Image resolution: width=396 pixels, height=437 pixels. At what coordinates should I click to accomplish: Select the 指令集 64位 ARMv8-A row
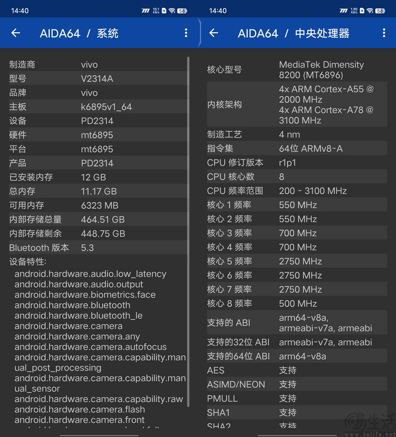pos(297,148)
